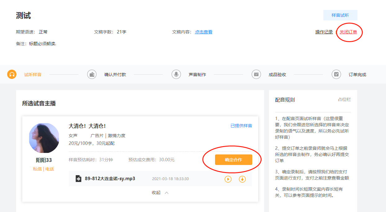The width and height of the screenshot is (386, 212).
Task: Click 电话 to call the voice actor
Action: click(50, 169)
